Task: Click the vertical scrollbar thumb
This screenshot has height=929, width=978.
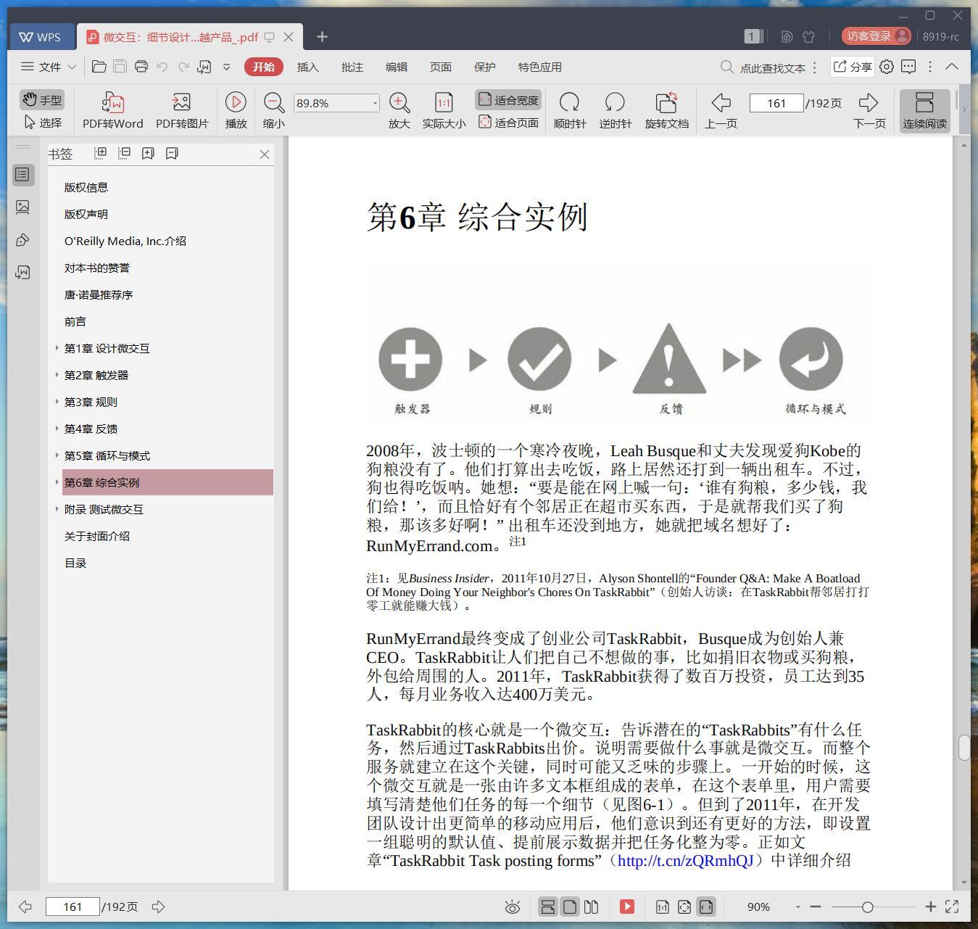Action: point(964,748)
